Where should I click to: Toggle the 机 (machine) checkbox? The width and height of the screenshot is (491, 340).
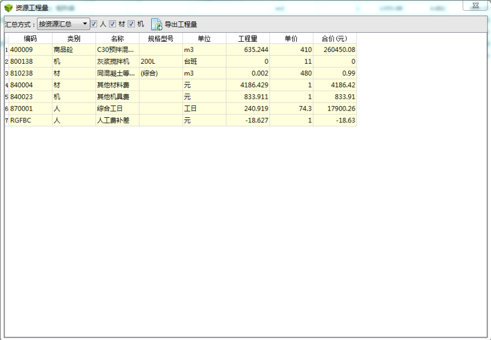[131, 24]
